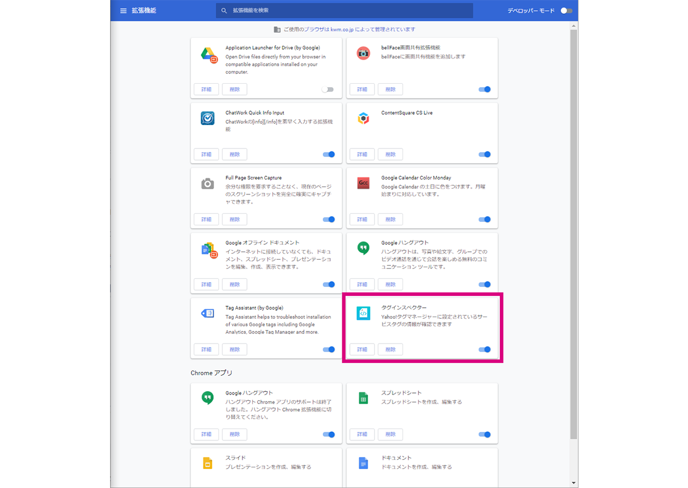This screenshot has height=488, width=688.
Task: Click the スライド app icon
Action: tap(208, 463)
